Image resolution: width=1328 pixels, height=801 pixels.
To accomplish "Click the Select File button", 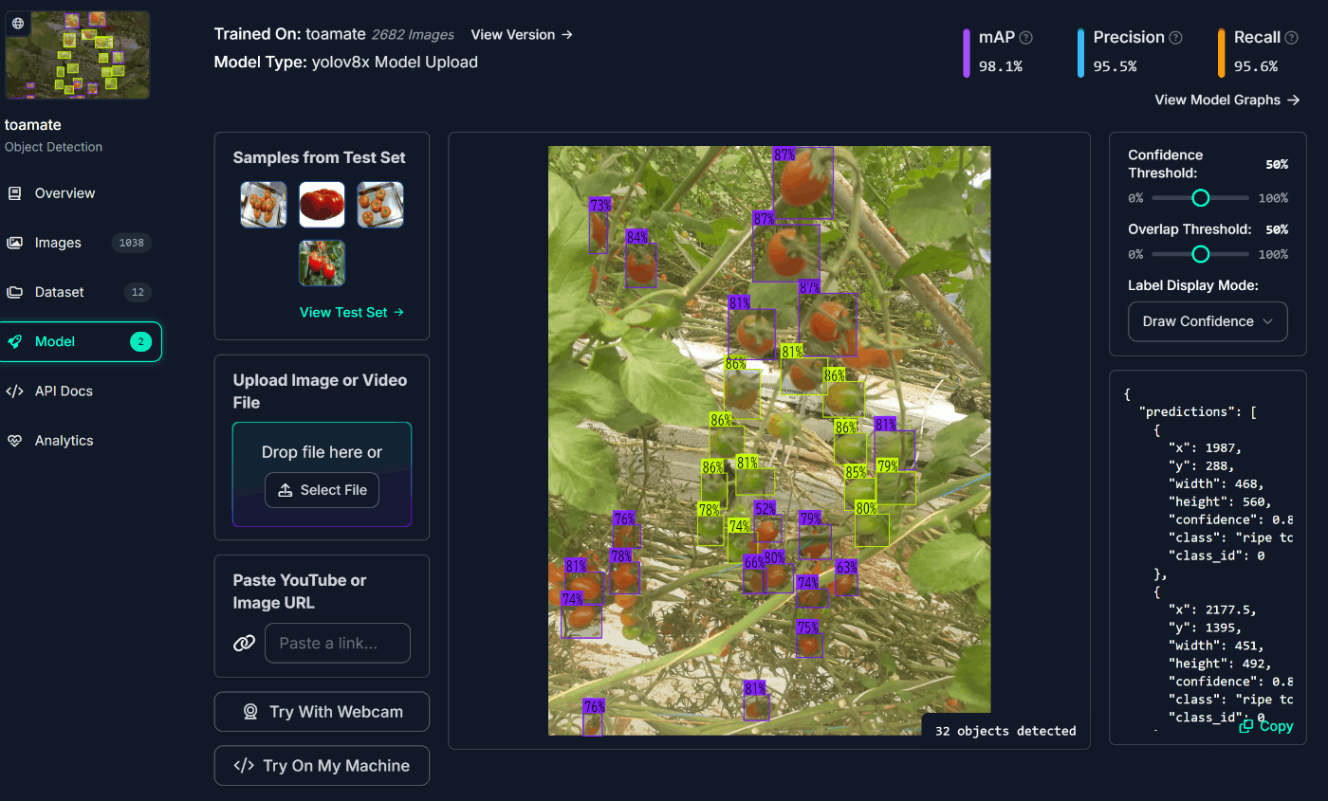I will pyautogui.click(x=322, y=490).
